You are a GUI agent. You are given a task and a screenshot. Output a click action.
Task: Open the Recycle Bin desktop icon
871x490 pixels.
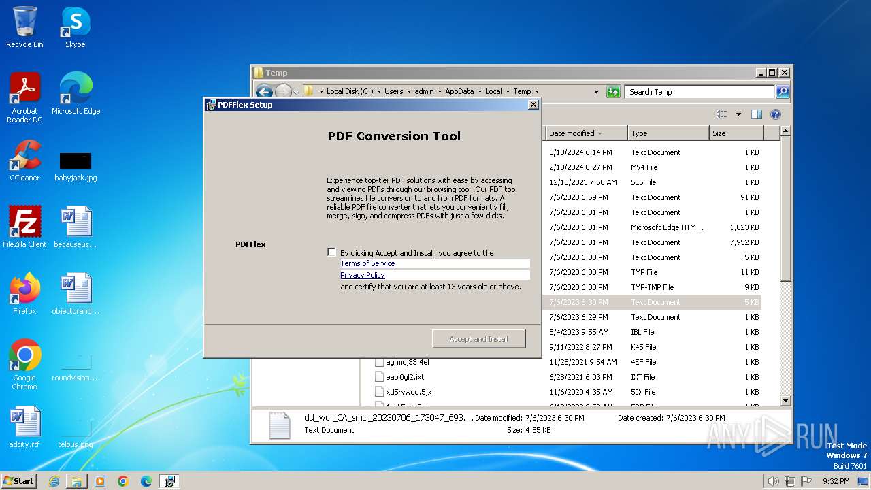(x=24, y=27)
